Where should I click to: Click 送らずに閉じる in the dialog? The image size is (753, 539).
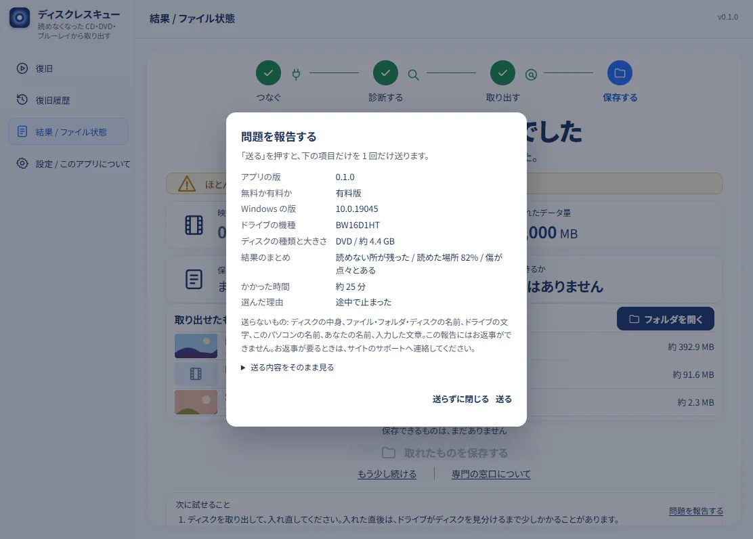[460, 400]
